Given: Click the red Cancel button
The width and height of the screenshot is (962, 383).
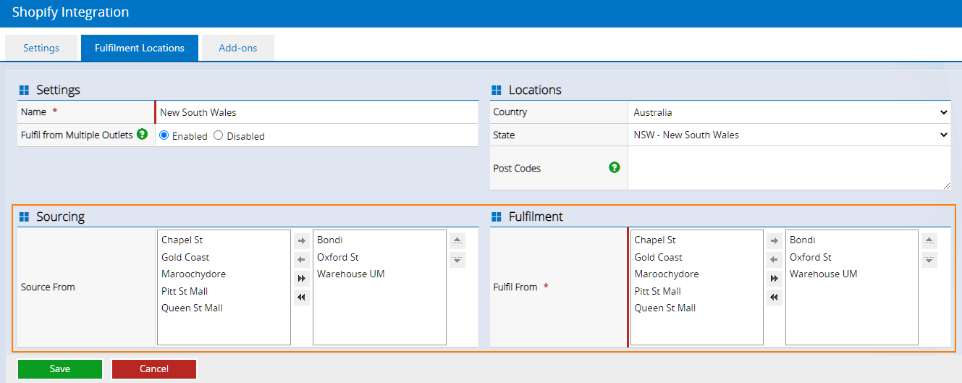Looking at the screenshot, I should coord(154,369).
